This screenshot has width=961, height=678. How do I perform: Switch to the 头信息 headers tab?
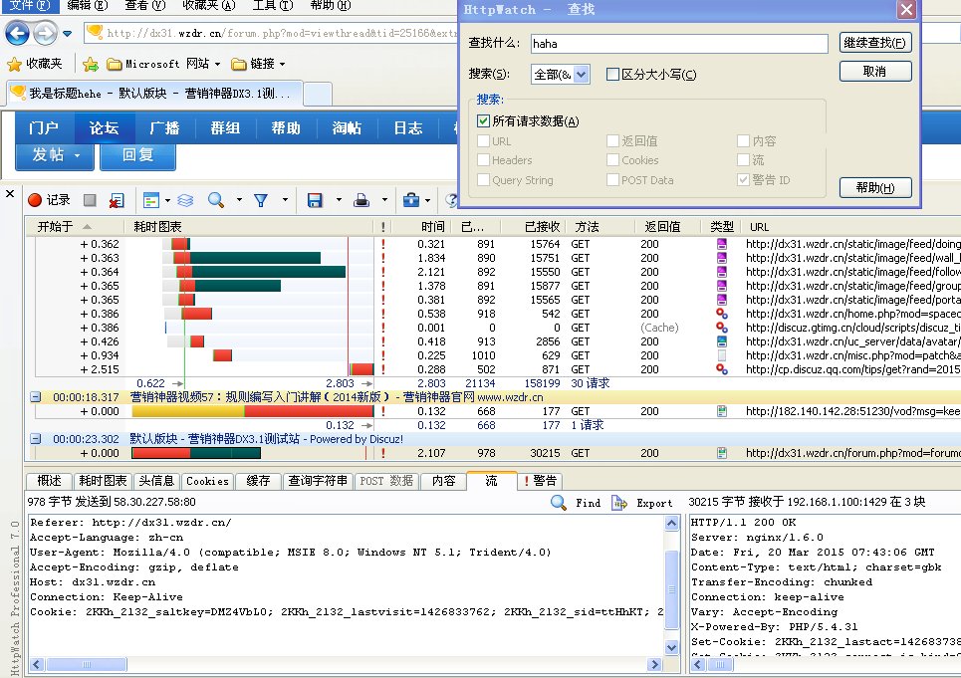[x=156, y=481]
